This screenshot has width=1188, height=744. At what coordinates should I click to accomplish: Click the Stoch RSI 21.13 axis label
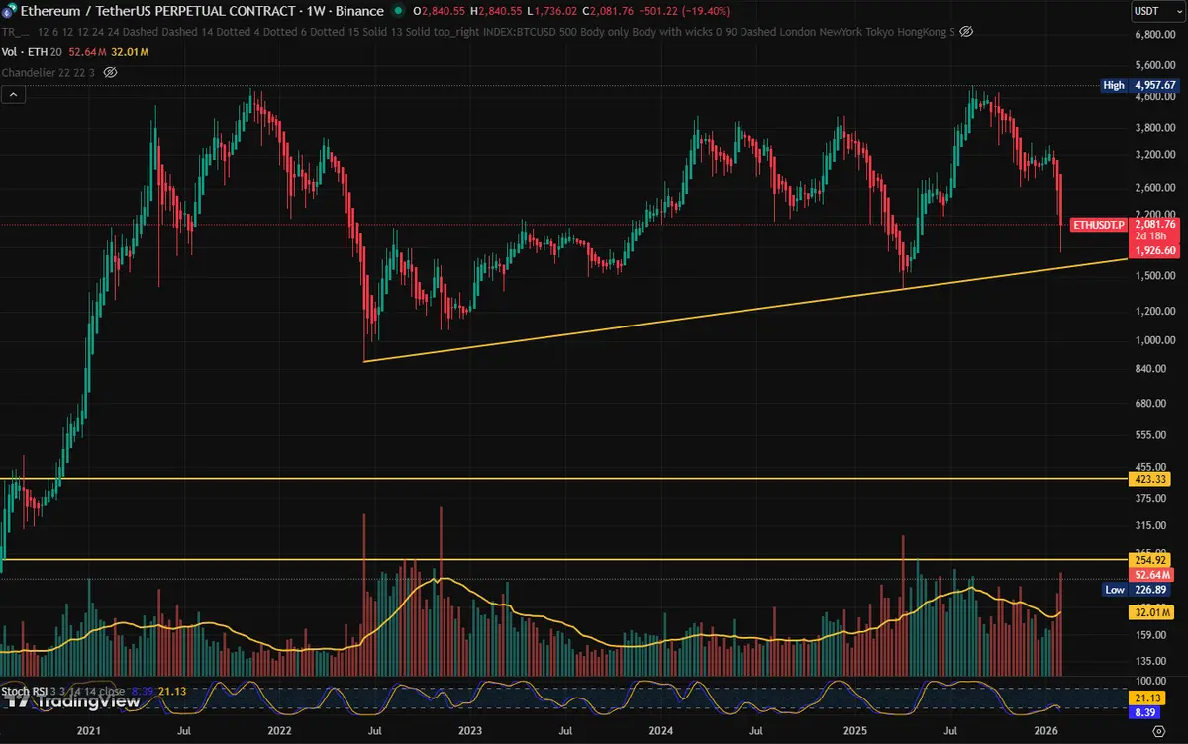click(x=1148, y=697)
